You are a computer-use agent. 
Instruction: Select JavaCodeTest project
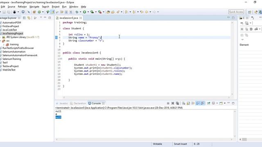coord(9,30)
